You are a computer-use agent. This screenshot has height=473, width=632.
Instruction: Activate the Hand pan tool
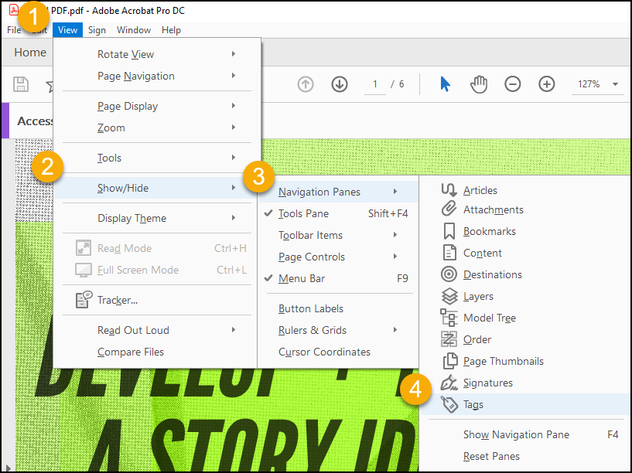pos(479,84)
